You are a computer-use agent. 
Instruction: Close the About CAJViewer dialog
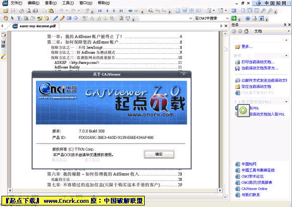pyautogui.click(x=184, y=74)
